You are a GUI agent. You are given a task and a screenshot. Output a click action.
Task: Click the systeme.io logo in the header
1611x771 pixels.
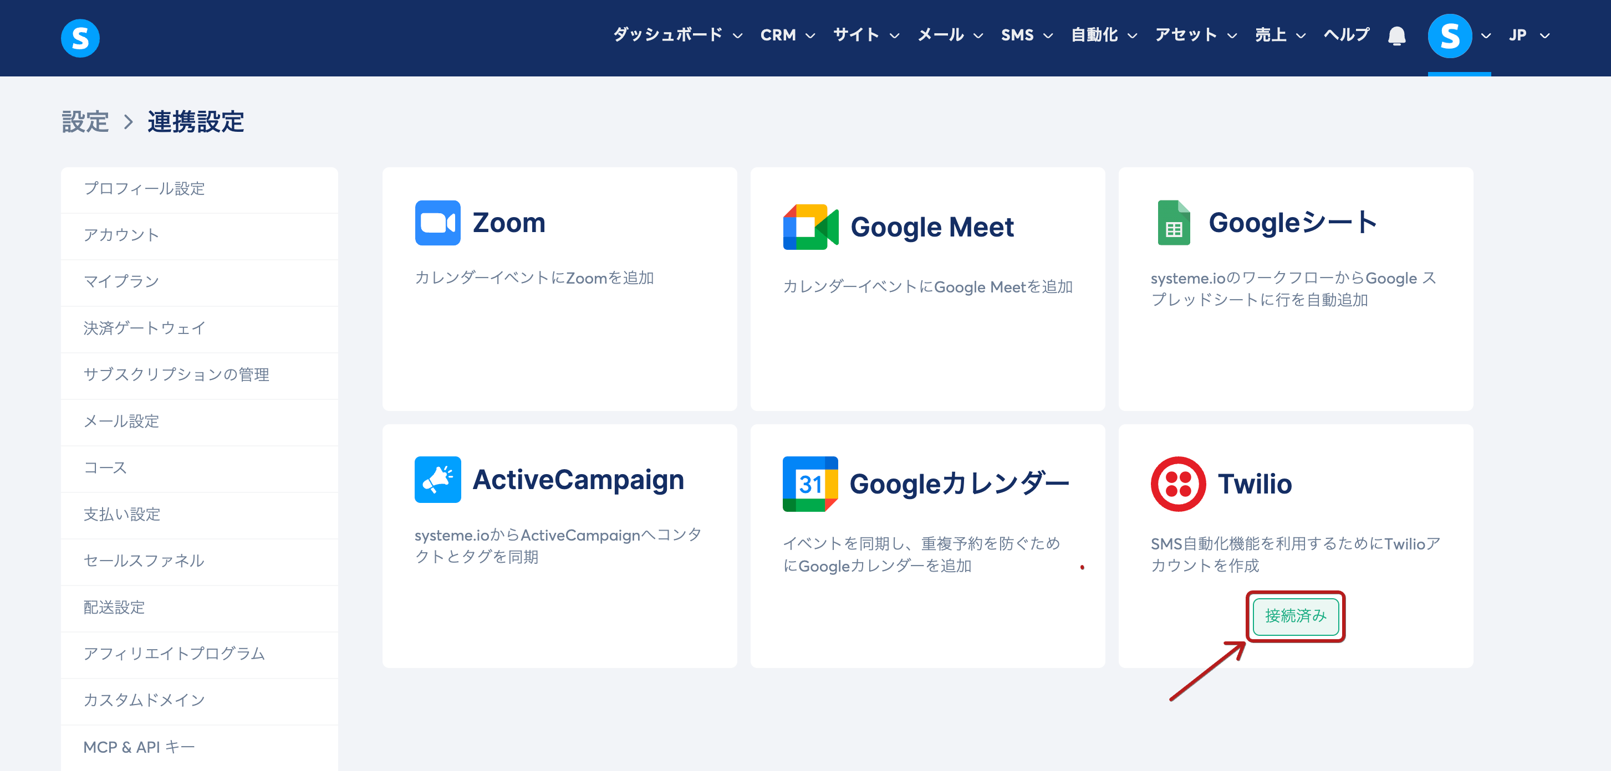tap(80, 38)
